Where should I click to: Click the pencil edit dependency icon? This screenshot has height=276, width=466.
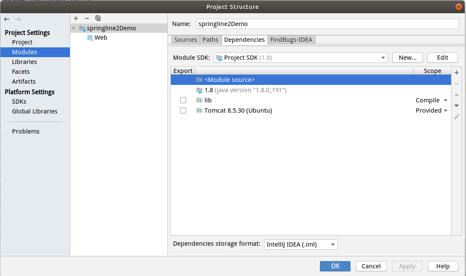(457, 116)
